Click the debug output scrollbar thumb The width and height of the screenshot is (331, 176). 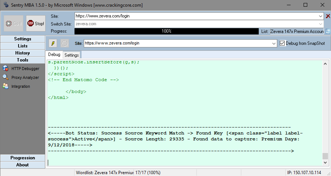325,156
